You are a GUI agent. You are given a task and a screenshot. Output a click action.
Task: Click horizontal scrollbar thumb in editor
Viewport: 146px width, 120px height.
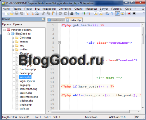click(x=90, y=112)
